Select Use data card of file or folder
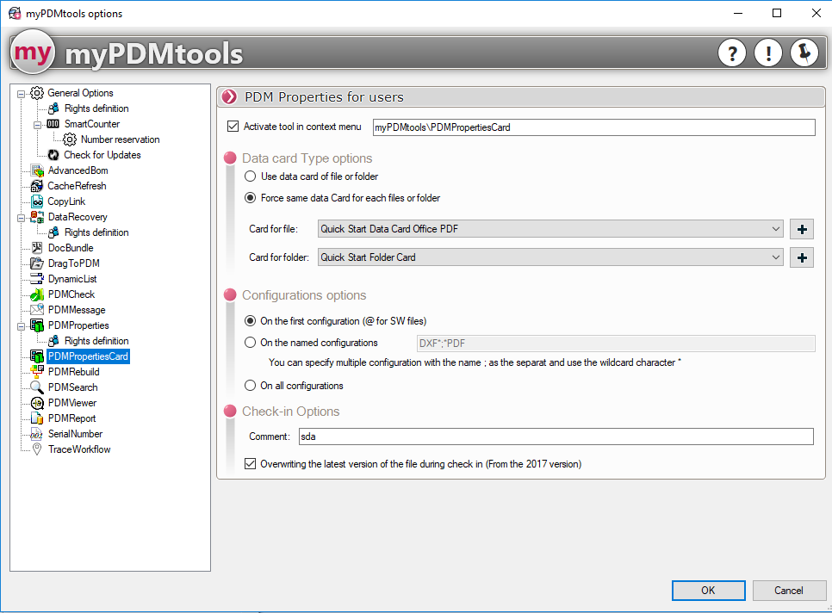This screenshot has height=613, width=832. (251, 176)
